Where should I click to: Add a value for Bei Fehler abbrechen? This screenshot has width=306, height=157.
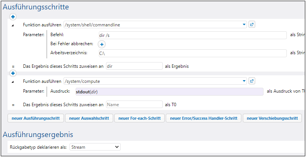(101, 44)
